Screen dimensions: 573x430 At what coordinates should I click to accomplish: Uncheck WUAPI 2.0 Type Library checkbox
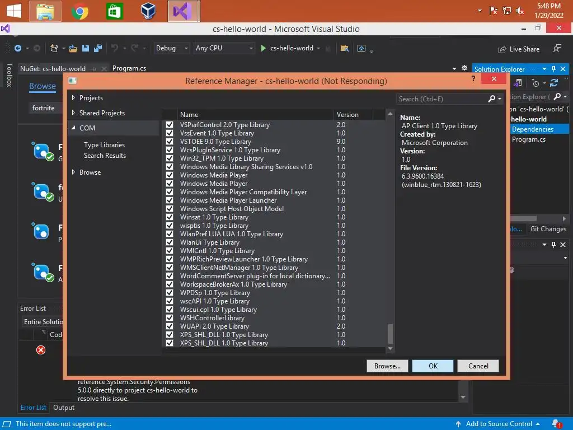click(x=170, y=326)
